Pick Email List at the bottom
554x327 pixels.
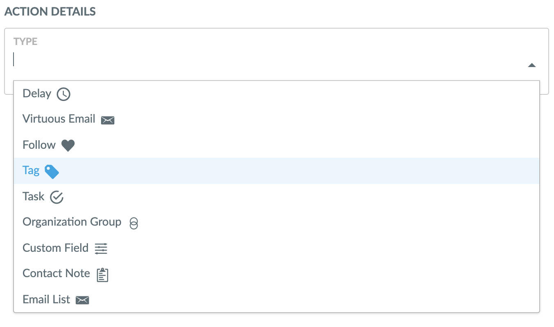[x=46, y=300]
